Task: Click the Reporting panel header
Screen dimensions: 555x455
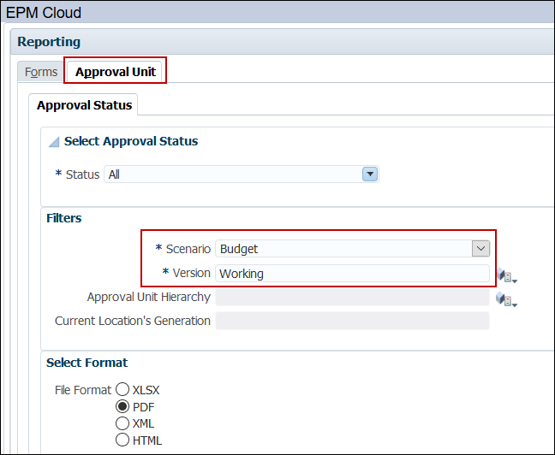Action: click(282, 42)
